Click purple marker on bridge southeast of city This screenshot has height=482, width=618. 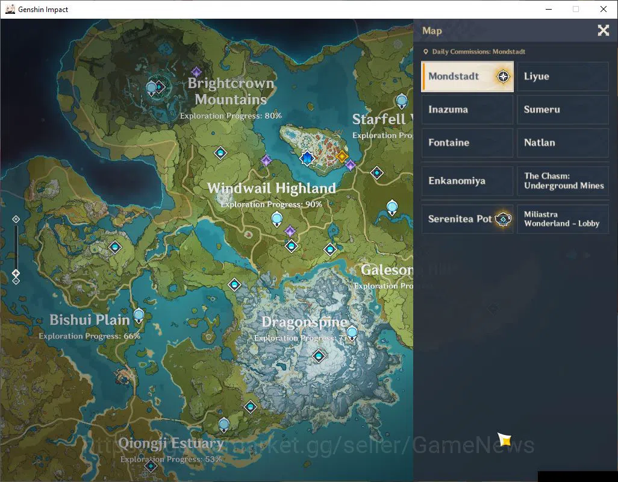(x=350, y=165)
